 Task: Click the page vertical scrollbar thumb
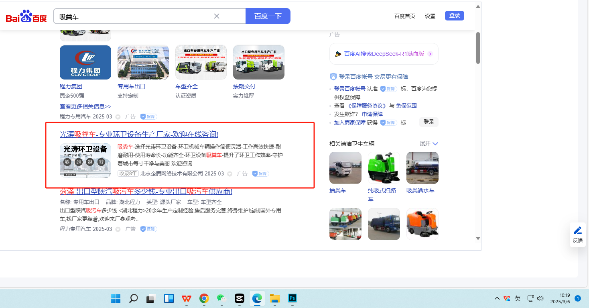click(478, 48)
